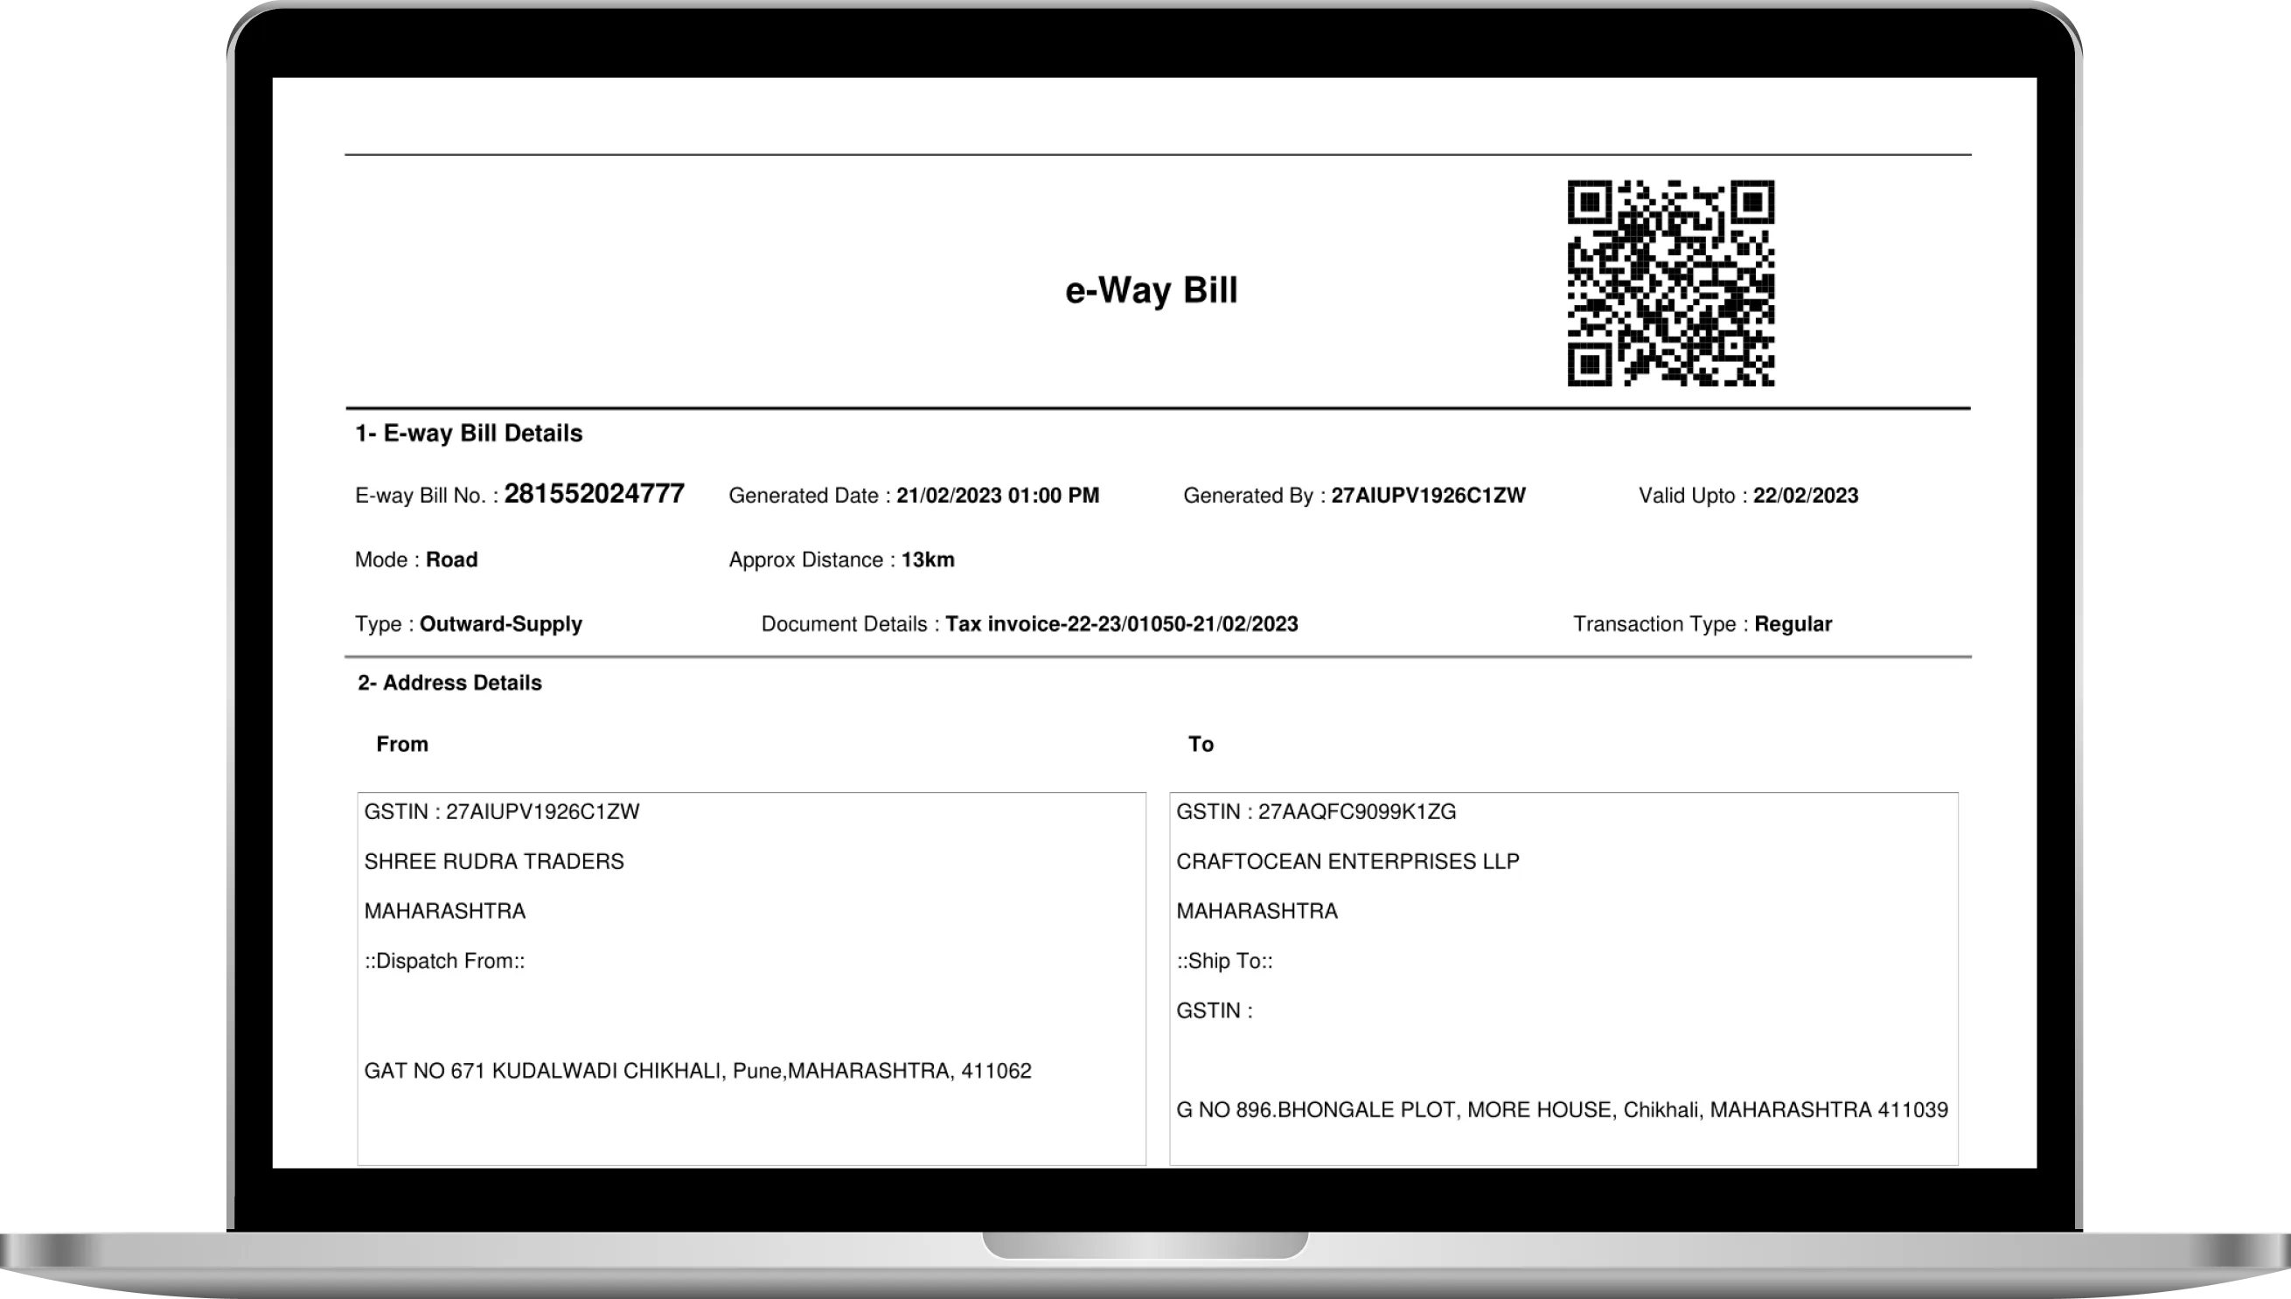Click the '1- E-way Bill Details' heading
Viewport: 2291px width, 1299px height.
pyautogui.click(x=469, y=434)
